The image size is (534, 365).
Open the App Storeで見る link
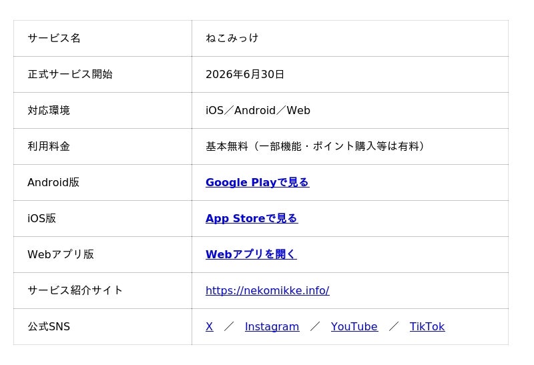point(252,219)
